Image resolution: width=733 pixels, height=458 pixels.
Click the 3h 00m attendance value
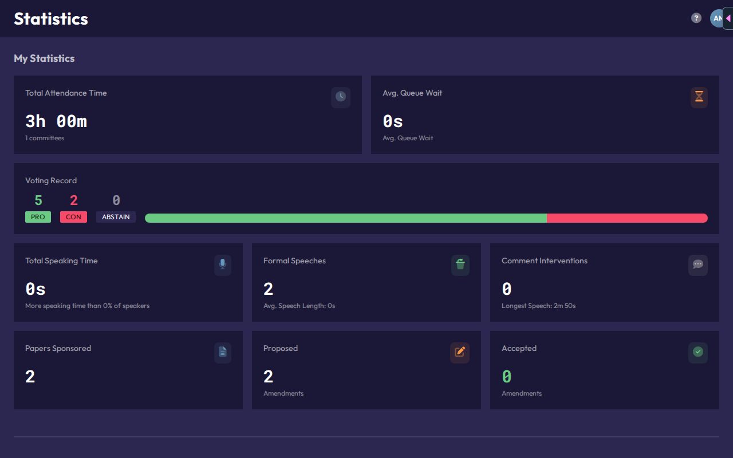point(56,121)
